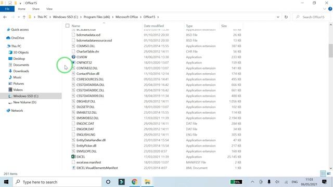The width and height of the screenshot is (333, 187).
Task: Click scroll down arrow of file list
Action: (331, 168)
